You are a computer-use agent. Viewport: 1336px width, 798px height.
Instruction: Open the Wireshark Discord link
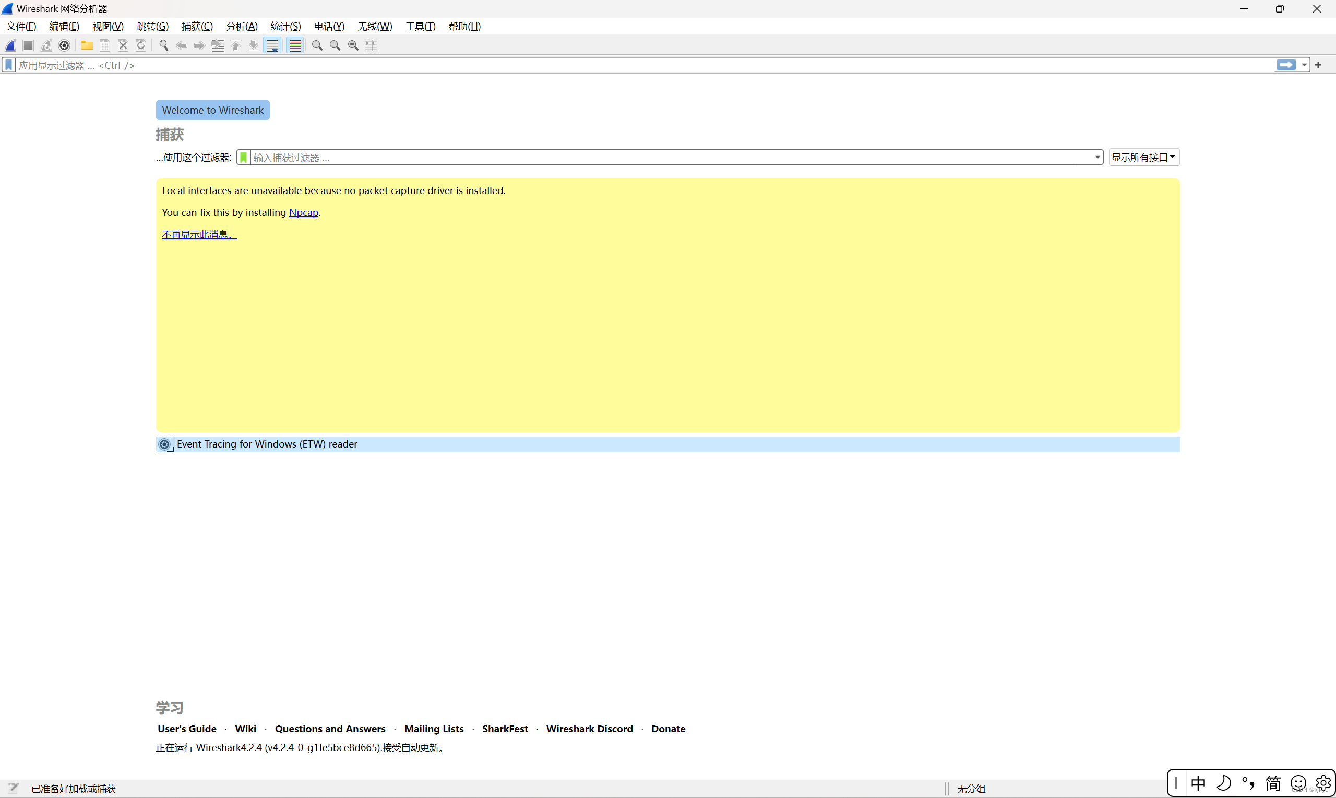click(590, 729)
